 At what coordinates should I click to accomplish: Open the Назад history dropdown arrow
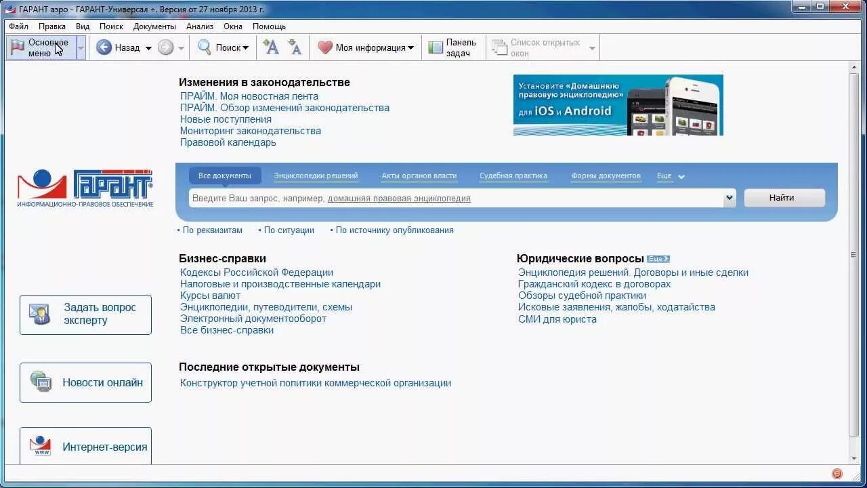[148, 48]
